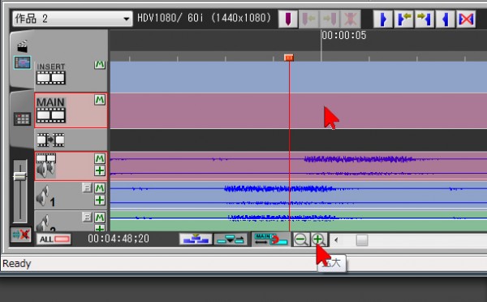Select the clip on the INSERT video track

[x=299, y=77]
